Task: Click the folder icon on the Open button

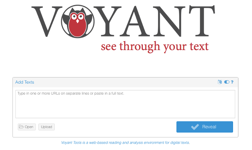Action: (21, 127)
